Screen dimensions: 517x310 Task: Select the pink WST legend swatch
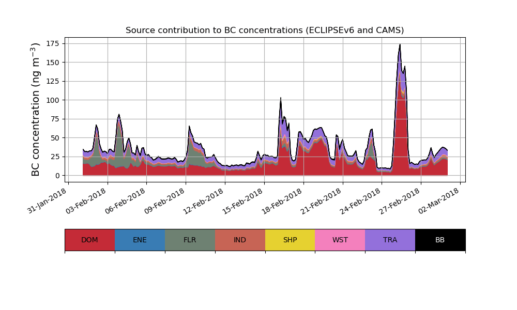tap(340, 240)
